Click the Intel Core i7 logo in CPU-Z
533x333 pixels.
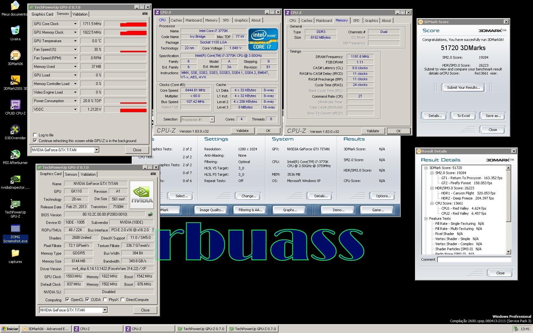263,39
